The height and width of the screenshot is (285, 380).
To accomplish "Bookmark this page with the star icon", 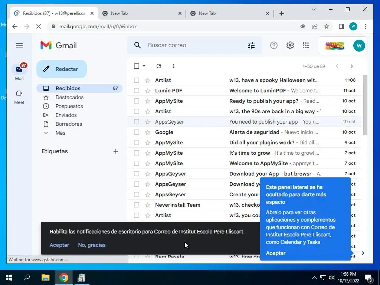I will coord(327,26).
